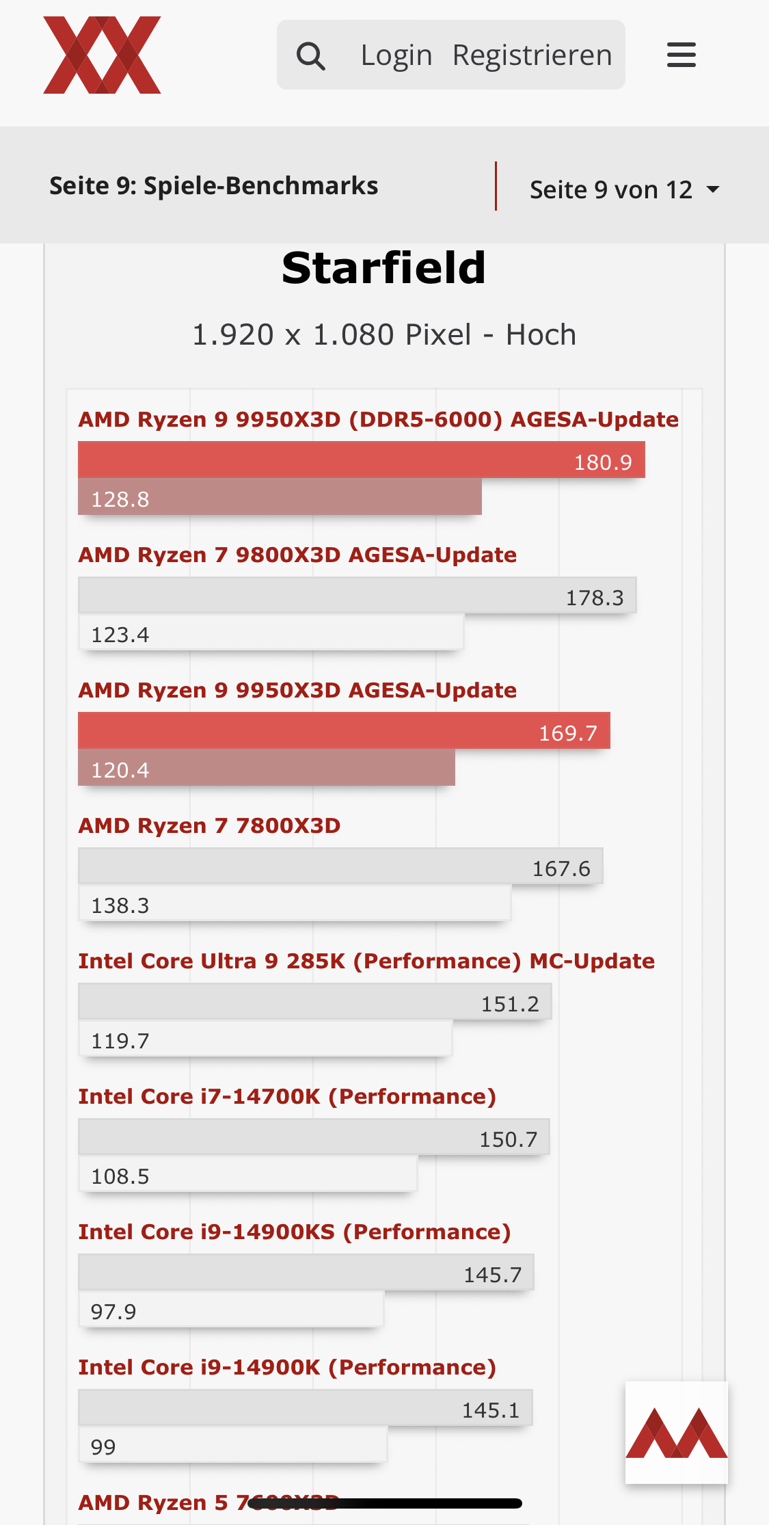Select Intel Core i9-14900KS (Performance) label
769x1525 pixels.
click(x=295, y=1232)
